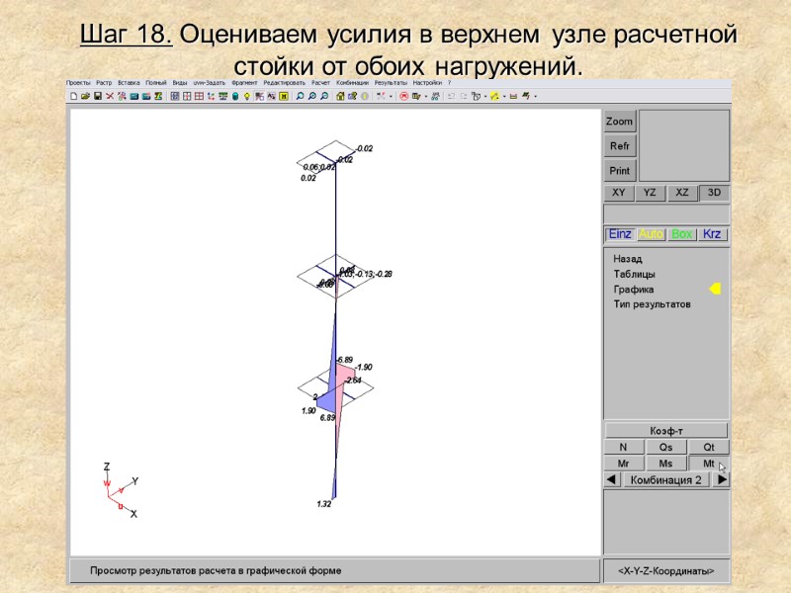Viewport: 791px width, 593px height.
Task: Show Ms moment diagram
Action: point(665,464)
